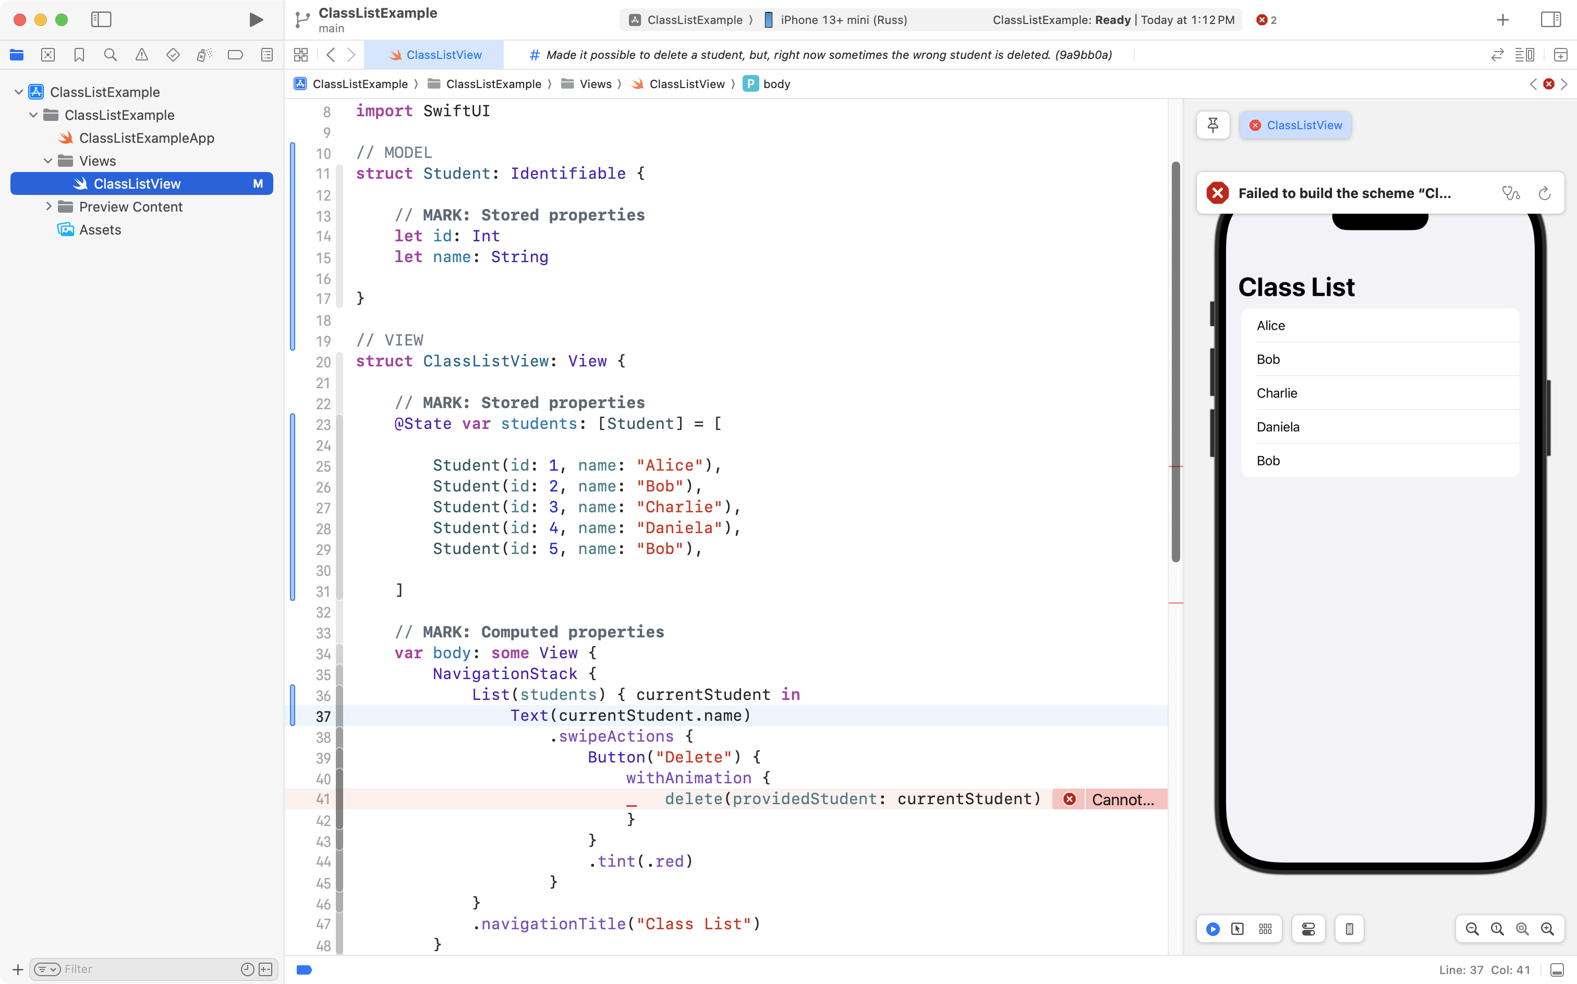Screen dimensions: 1577x984
Task: Collapse the ClassListExample project root
Action: tap(18, 92)
